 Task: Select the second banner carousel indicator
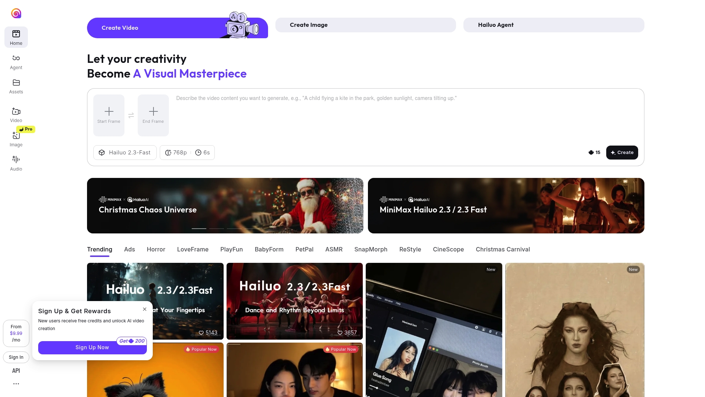tap(217, 229)
